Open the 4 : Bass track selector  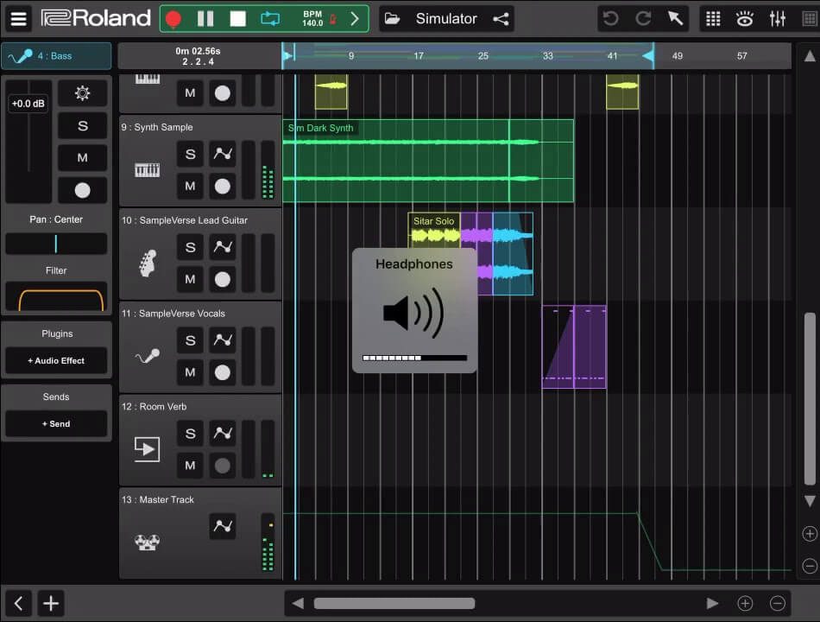(x=56, y=56)
